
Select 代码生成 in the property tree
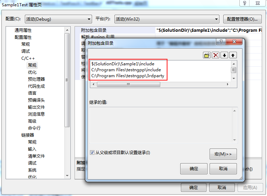click(x=36, y=86)
